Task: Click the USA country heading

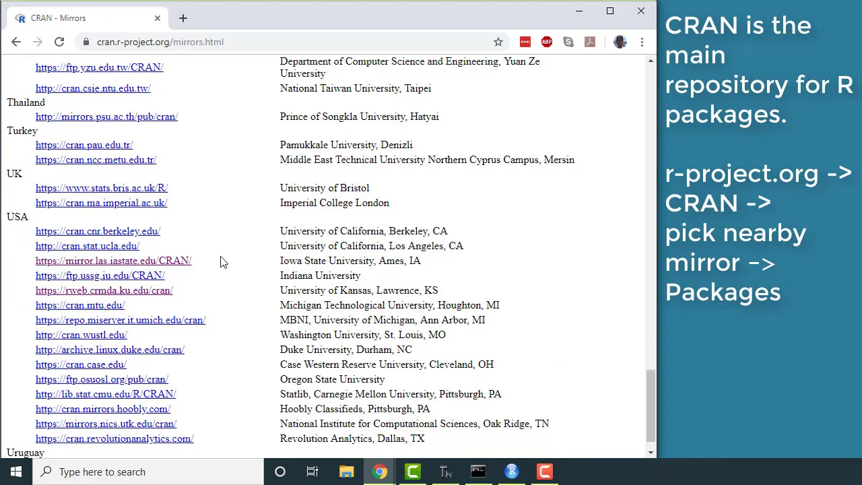Action: [x=18, y=217]
